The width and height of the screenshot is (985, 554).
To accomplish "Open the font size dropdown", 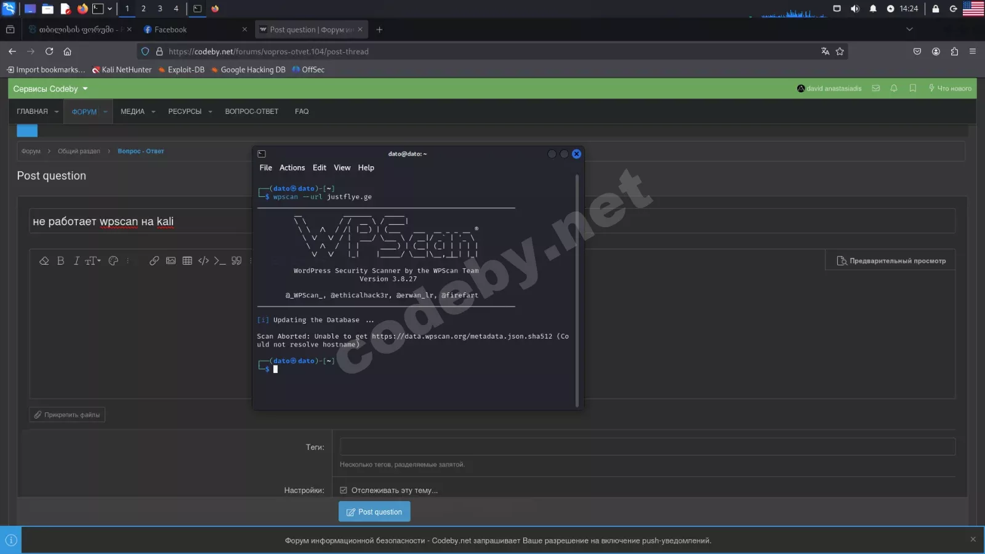I will coord(92,261).
